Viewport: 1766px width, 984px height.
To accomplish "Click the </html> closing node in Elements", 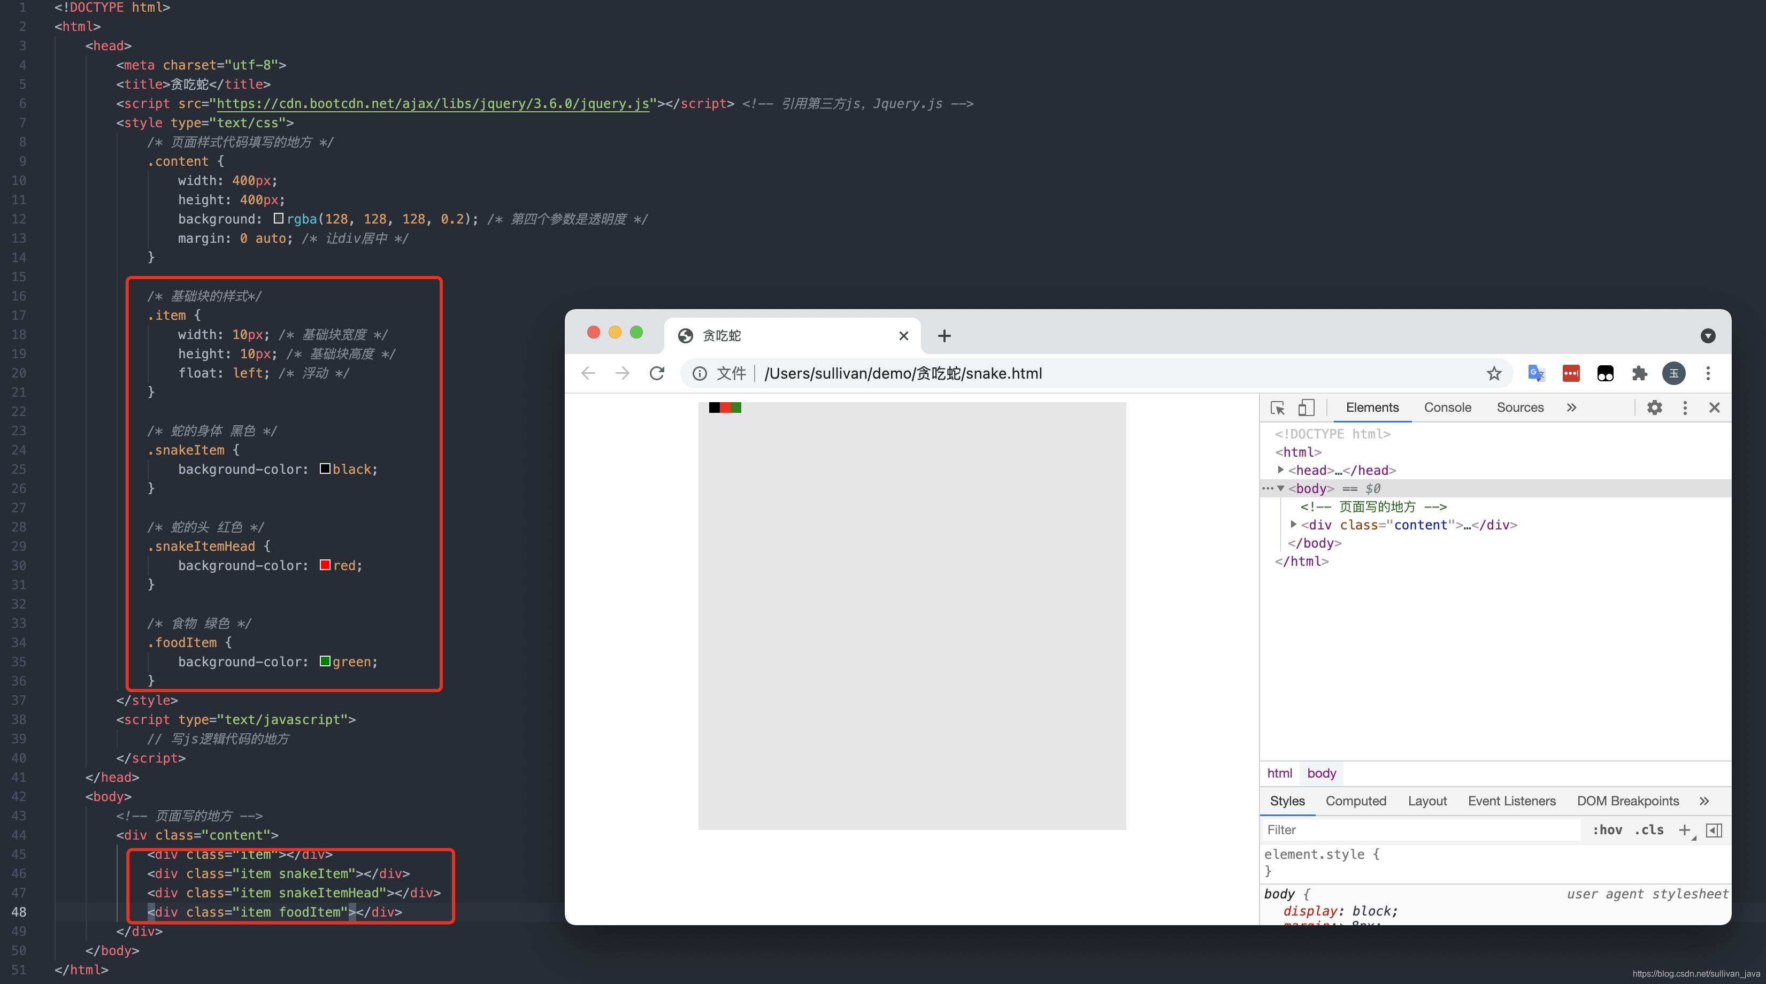I will coord(1301,561).
